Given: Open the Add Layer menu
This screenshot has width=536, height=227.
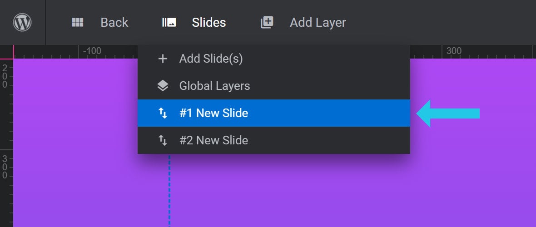Looking at the screenshot, I should pyautogui.click(x=303, y=23).
